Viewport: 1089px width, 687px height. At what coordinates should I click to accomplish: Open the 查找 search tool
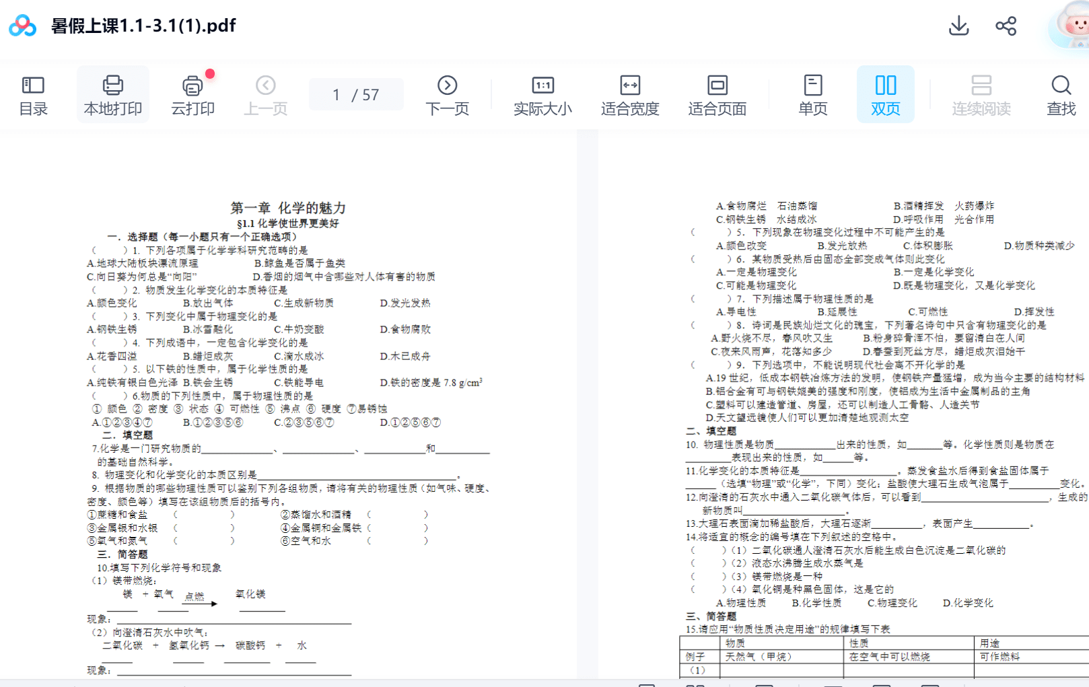pyautogui.click(x=1061, y=95)
